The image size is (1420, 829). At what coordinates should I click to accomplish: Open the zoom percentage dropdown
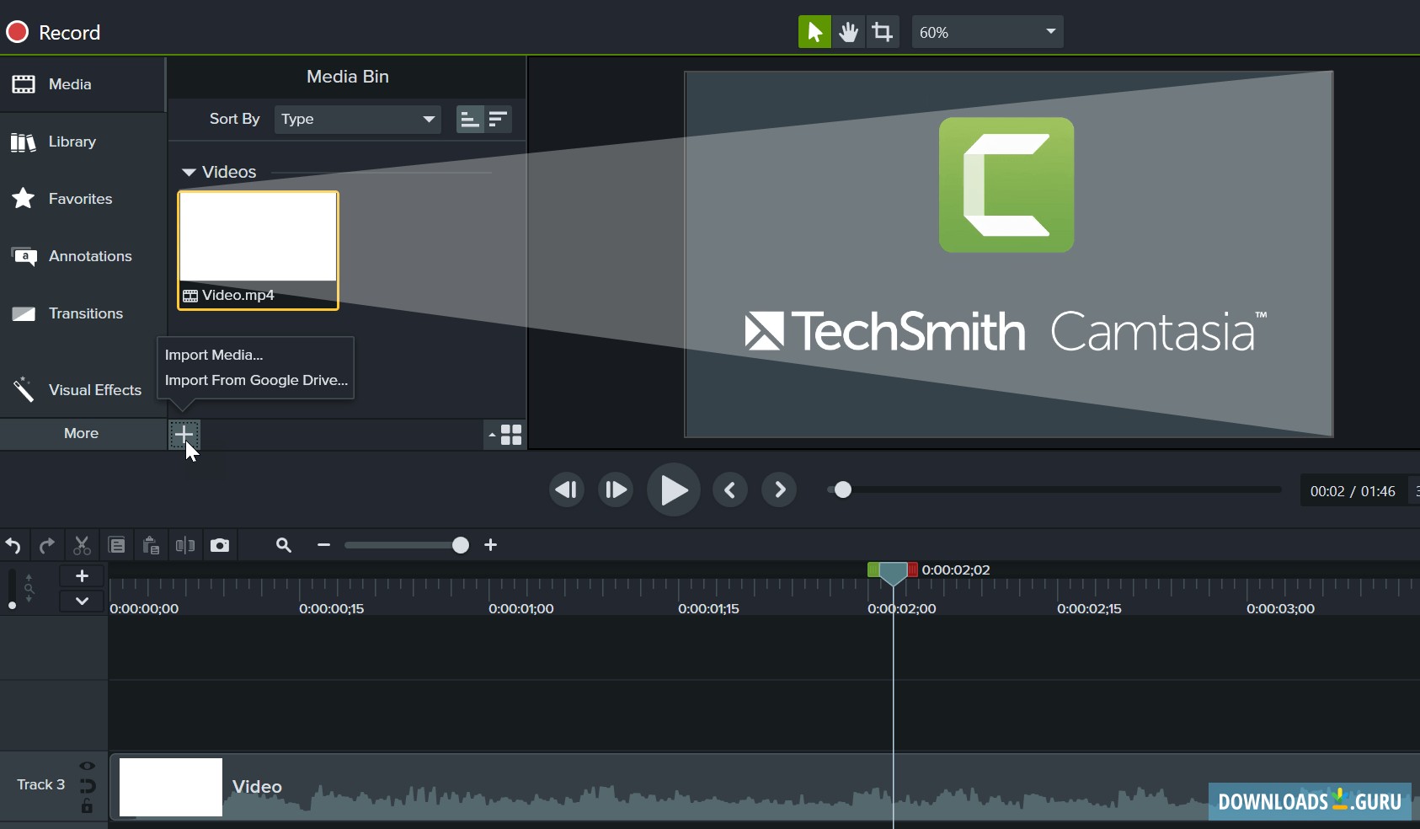(986, 31)
